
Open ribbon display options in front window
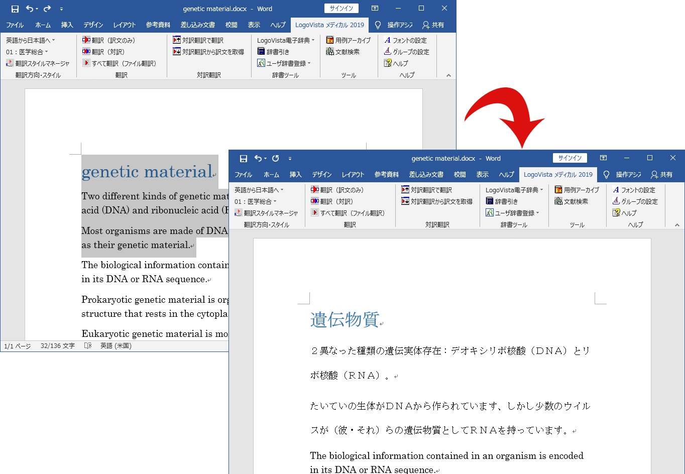click(604, 158)
